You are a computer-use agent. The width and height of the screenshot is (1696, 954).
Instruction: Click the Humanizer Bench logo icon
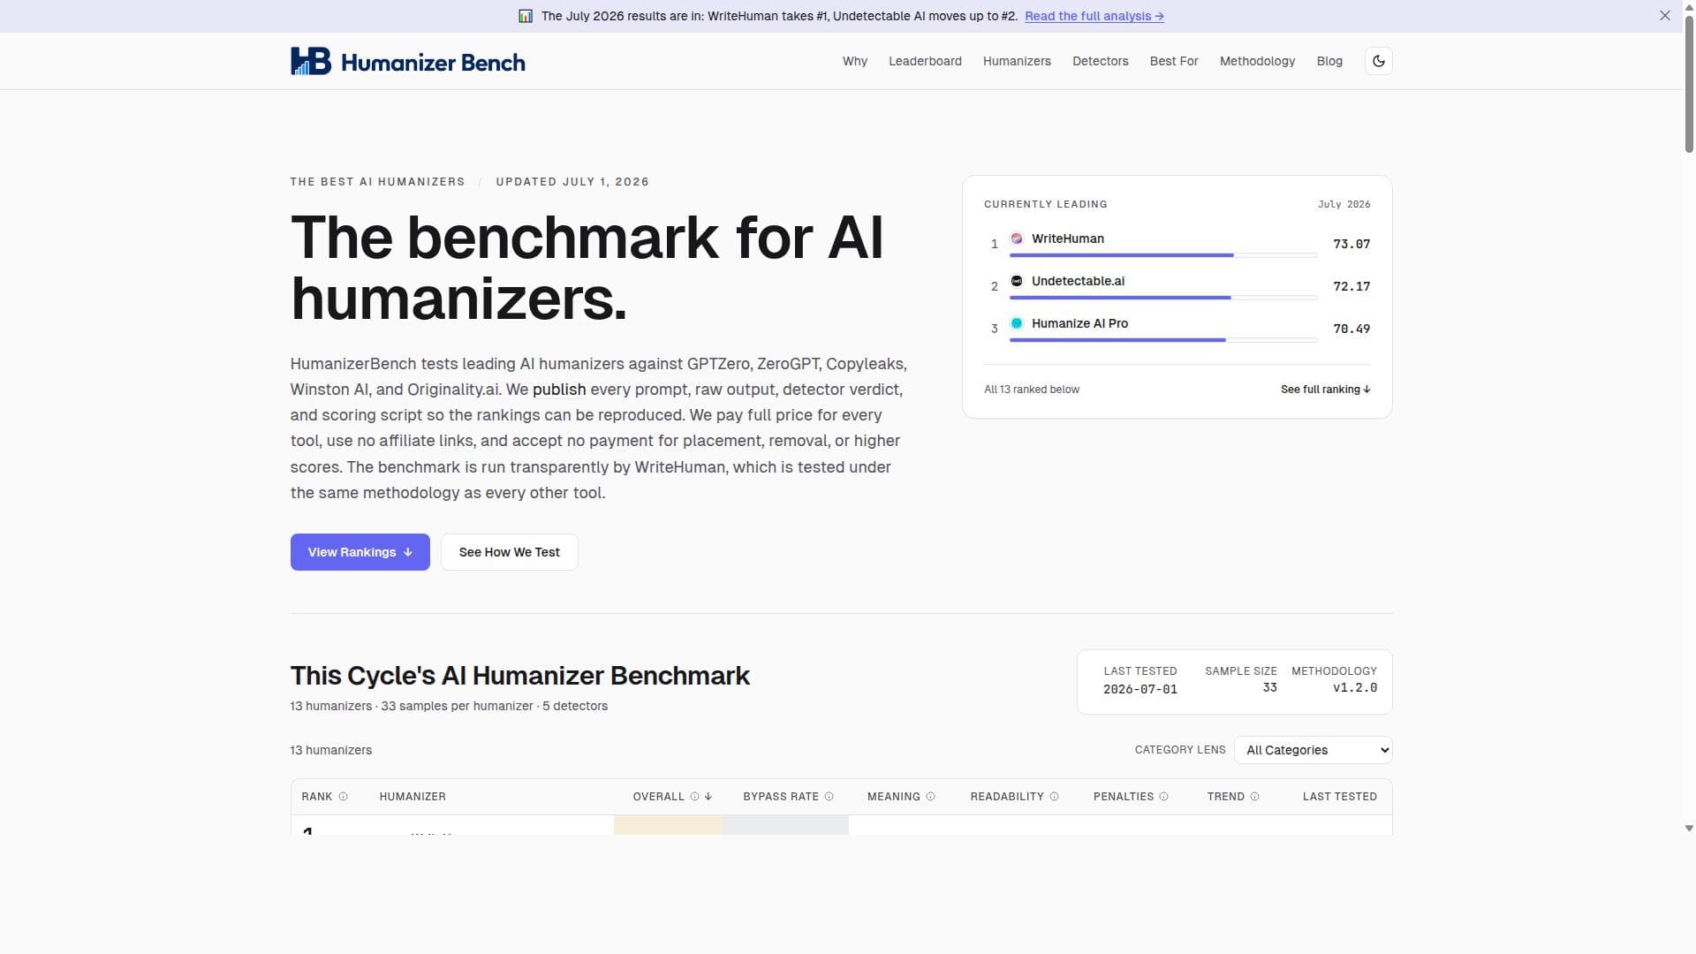[311, 61]
